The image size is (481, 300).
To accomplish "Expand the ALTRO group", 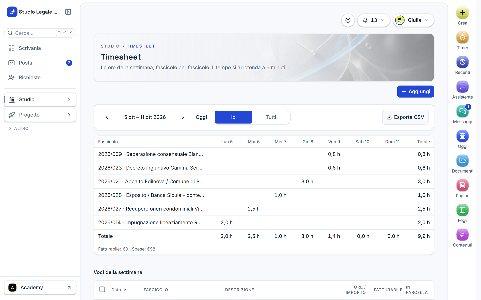I will click(19, 128).
